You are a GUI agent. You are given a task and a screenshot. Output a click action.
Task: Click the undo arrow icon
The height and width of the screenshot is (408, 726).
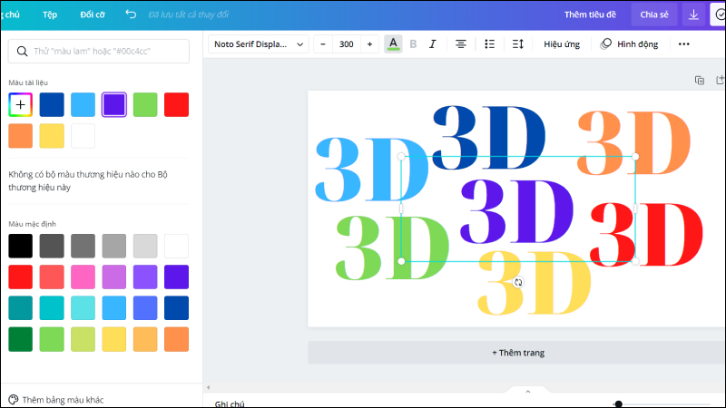(x=131, y=15)
